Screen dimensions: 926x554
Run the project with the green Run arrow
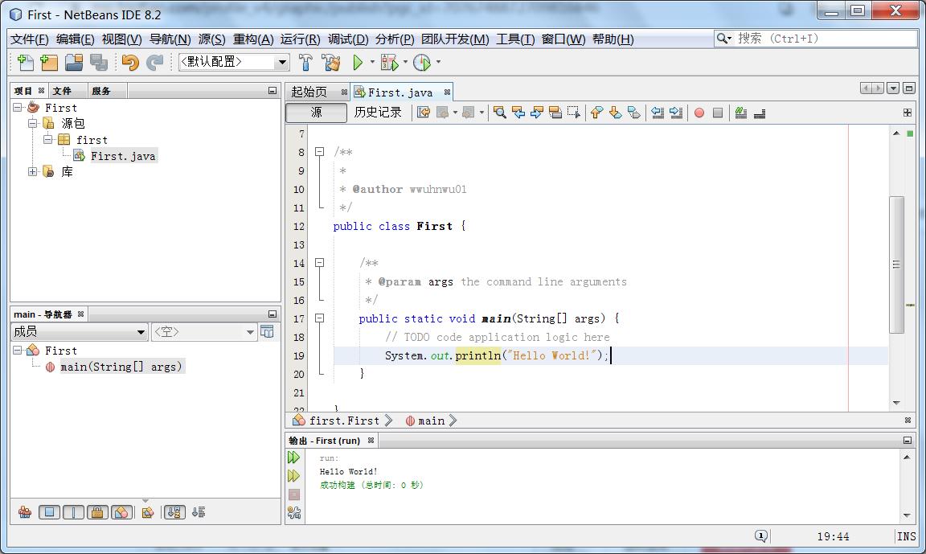coord(357,61)
